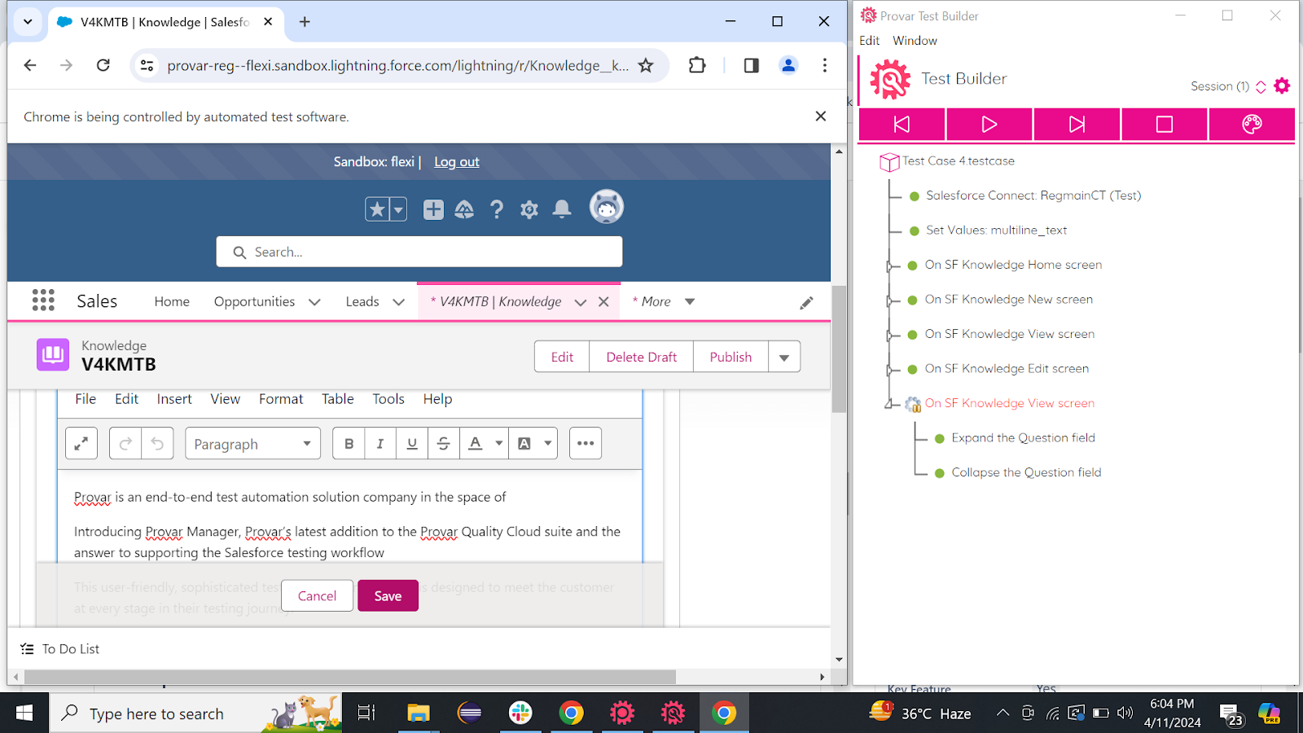Viewport: 1303px width, 733px height.
Task: Expand On SF Knowledge New screen step
Action: coord(890,301)
